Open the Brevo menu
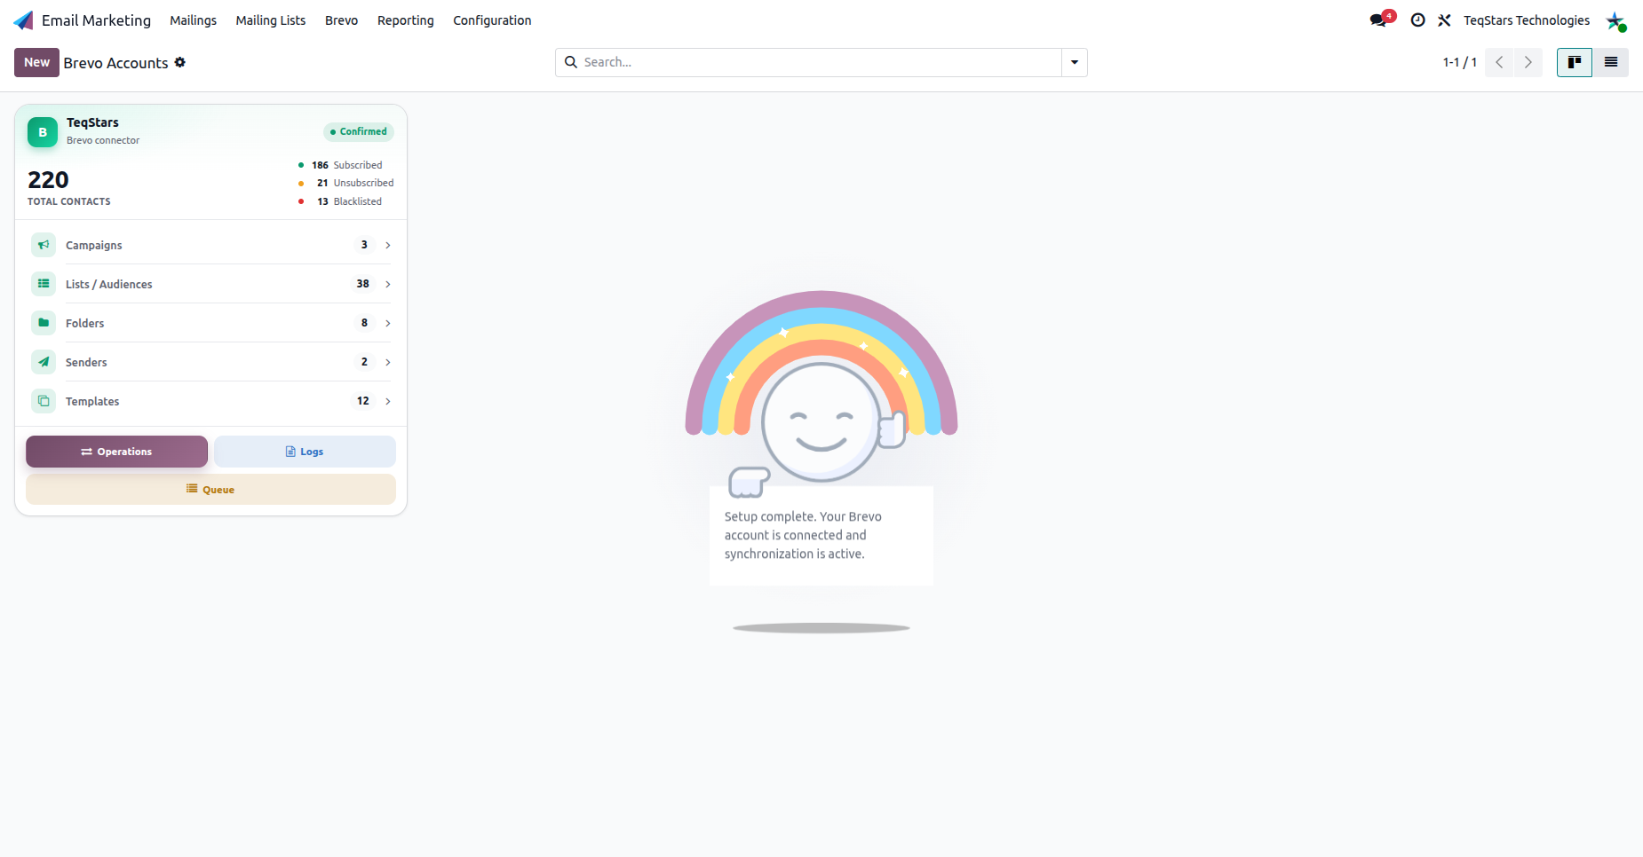Image resolution: width=1643 pixels, height=857 pixels. click(342, 20)
